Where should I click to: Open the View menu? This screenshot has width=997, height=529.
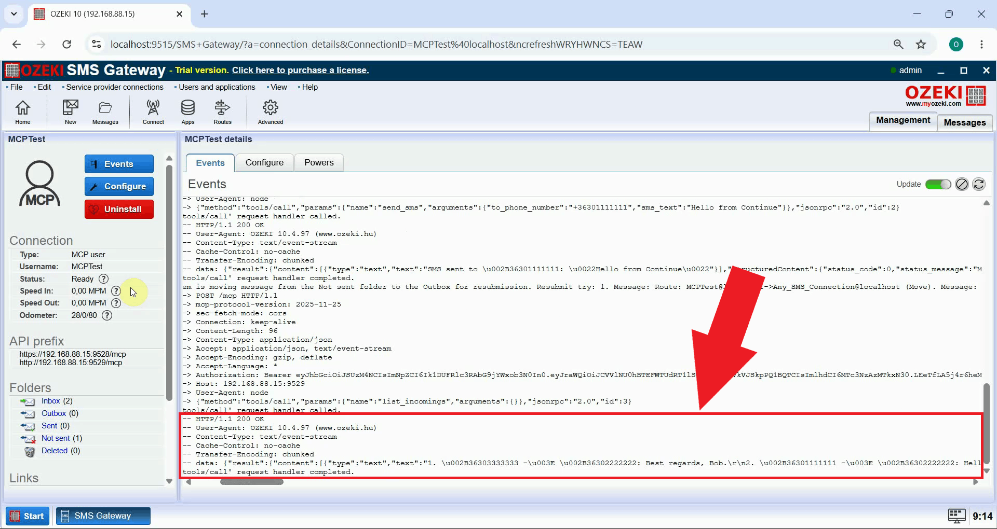point(278,87)
